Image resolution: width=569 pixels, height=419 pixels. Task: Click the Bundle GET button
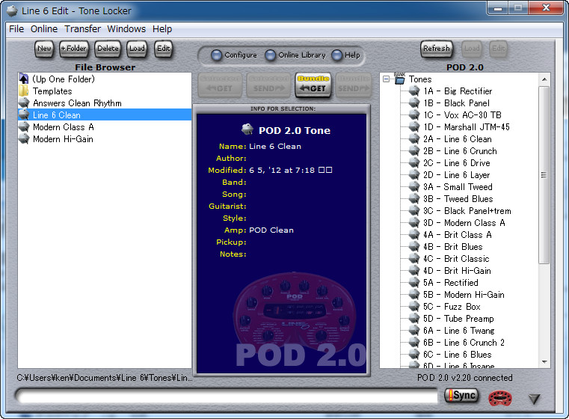pos(313,85)
